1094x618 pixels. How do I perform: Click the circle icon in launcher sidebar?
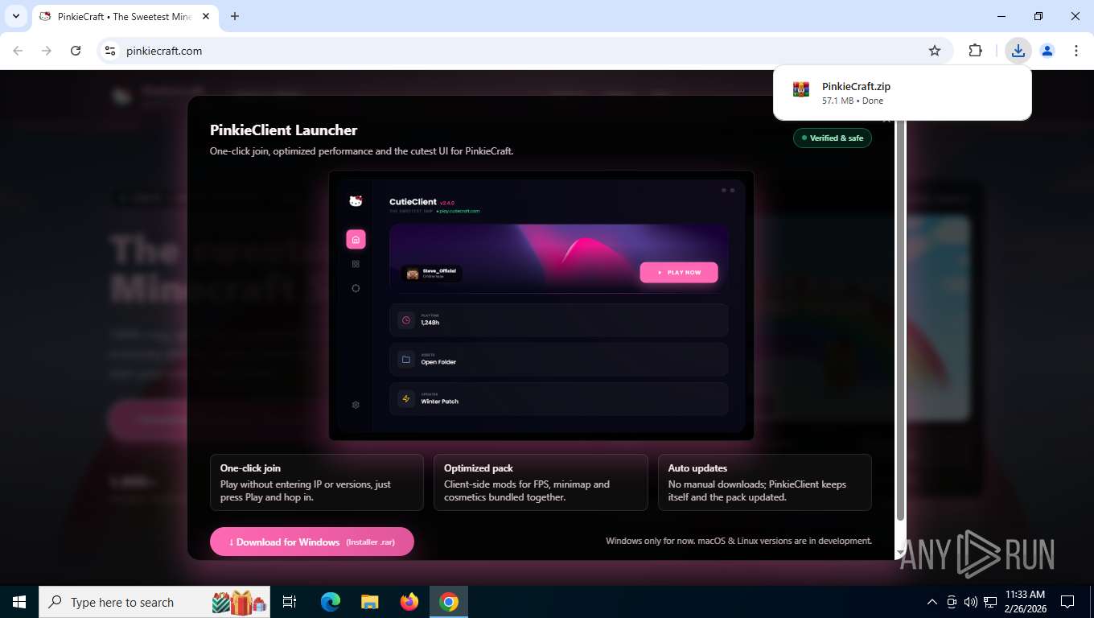pos(356,288)
